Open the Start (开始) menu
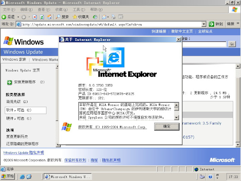The height and width of the screenshot is (181, 241). tap(8, 176)
